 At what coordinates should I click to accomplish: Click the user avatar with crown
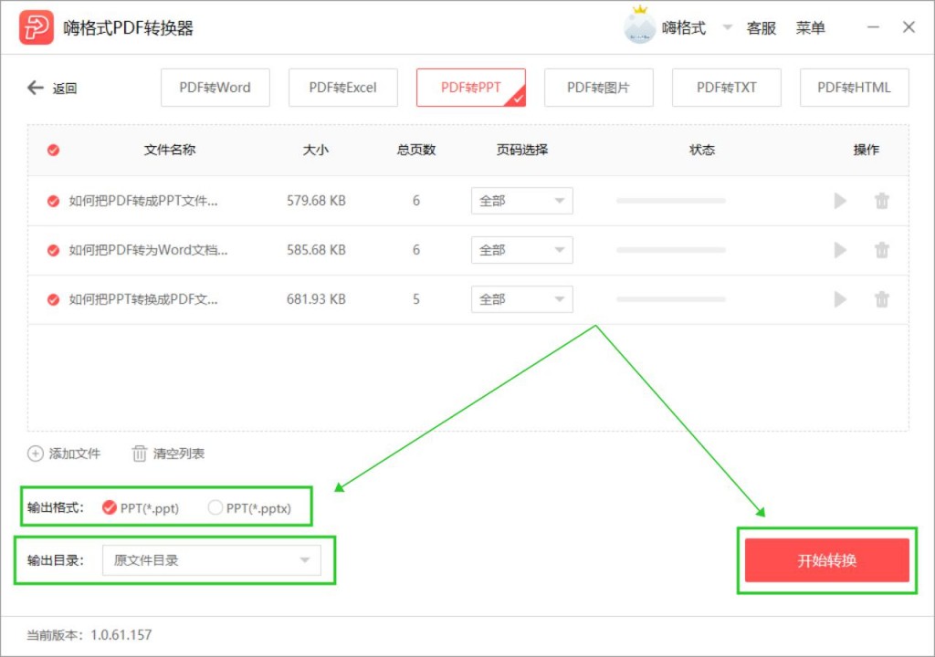639,26
